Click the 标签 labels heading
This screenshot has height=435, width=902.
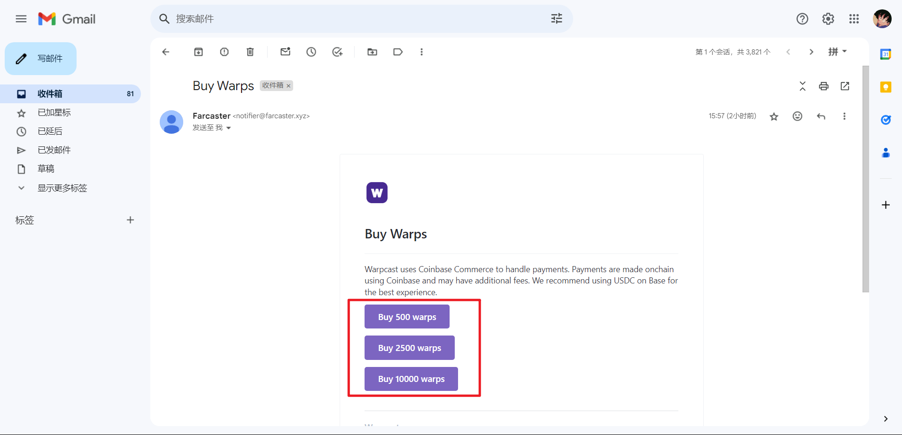click(x=24, y=220)
